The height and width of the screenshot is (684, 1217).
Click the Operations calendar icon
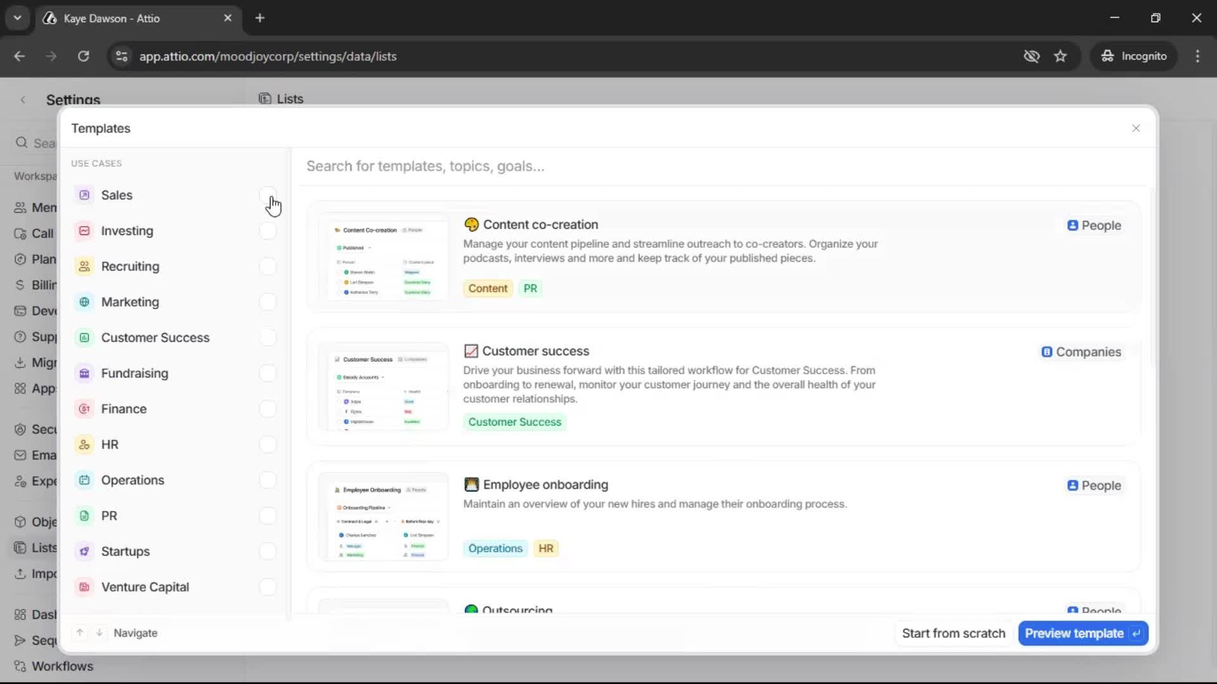pos(84,480)
